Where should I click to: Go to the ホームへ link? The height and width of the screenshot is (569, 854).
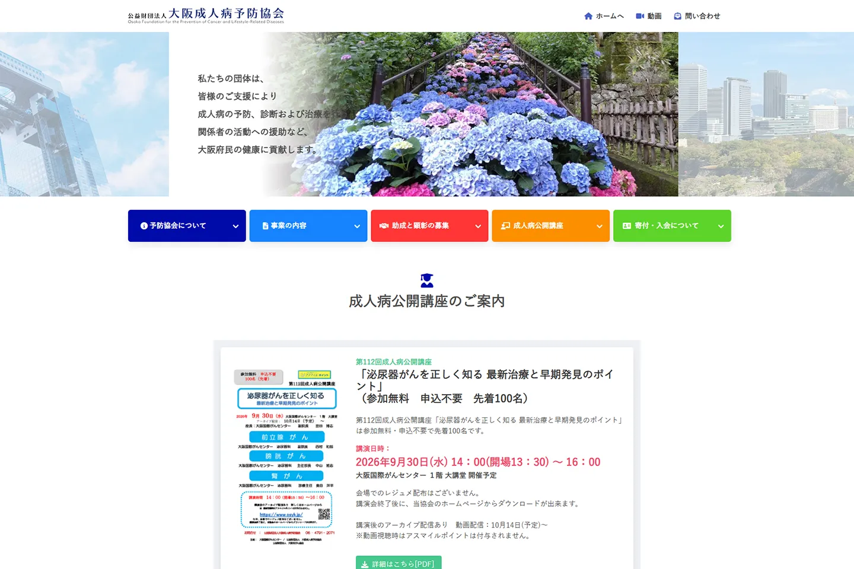point(604,16)
